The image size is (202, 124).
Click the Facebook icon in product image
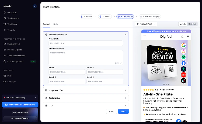coord(183,63)
